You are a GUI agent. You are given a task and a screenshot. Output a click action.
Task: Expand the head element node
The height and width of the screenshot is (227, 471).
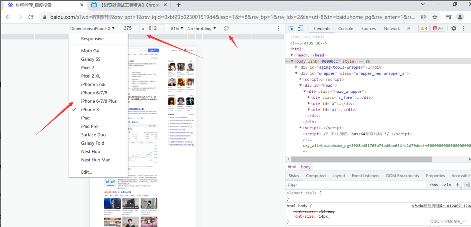[x=292, y=55]
